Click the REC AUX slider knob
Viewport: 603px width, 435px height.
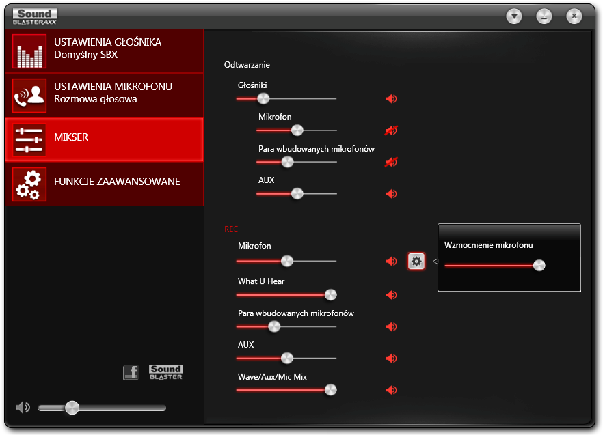coord(287,359)
